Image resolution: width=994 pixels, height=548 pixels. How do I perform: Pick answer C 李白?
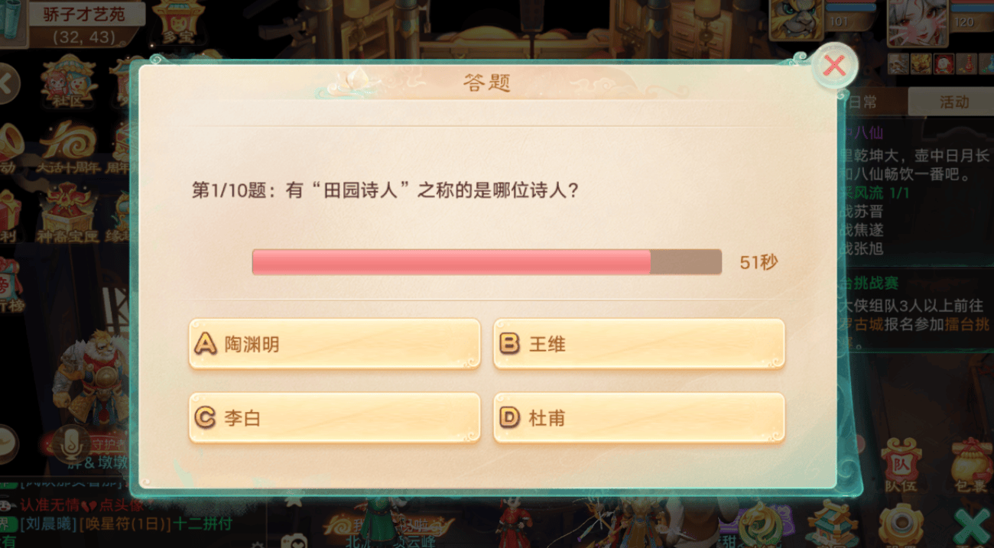click(x=334, y=418)
